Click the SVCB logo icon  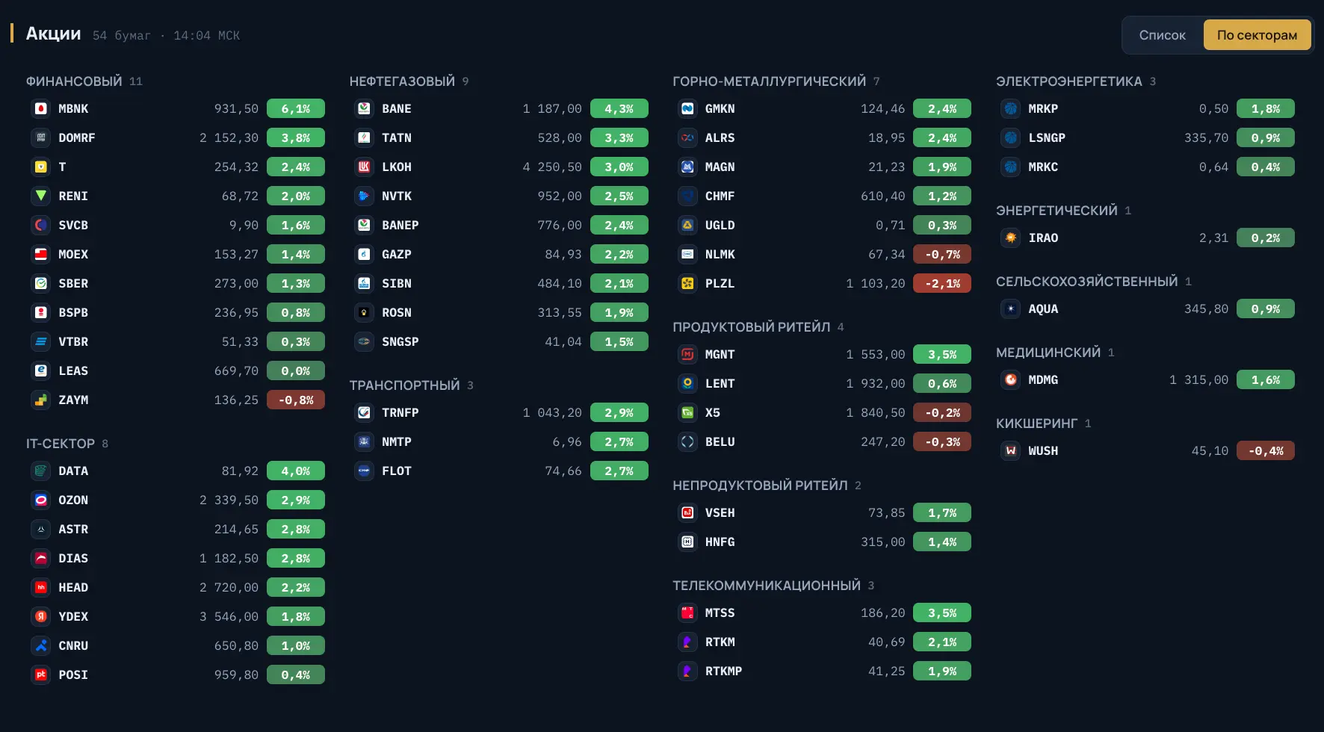(x=41, y=226)
